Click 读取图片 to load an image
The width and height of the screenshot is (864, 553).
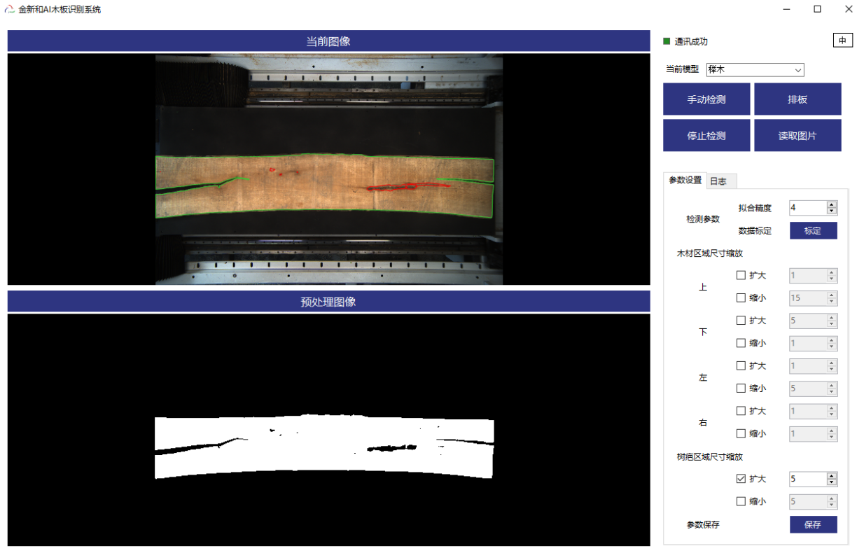coord(797,136)
